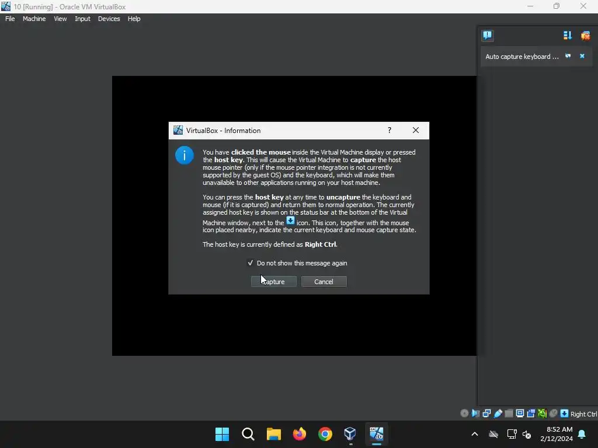Open the File menu

pyautogui.click(x=10, y=19)
